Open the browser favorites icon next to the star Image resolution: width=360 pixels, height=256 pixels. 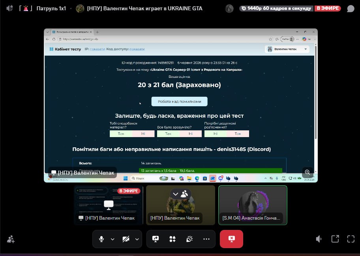click(x=277, y=39)
